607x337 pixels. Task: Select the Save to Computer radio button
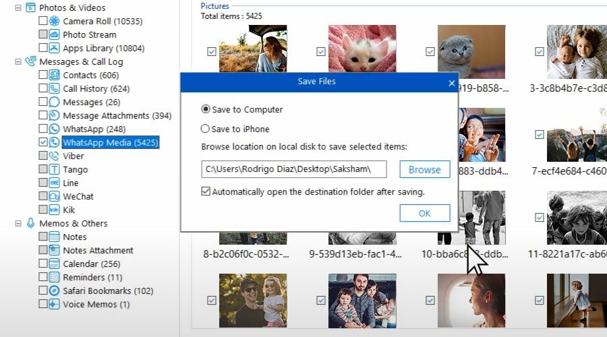pyautogui.click(x=206, y=109)
